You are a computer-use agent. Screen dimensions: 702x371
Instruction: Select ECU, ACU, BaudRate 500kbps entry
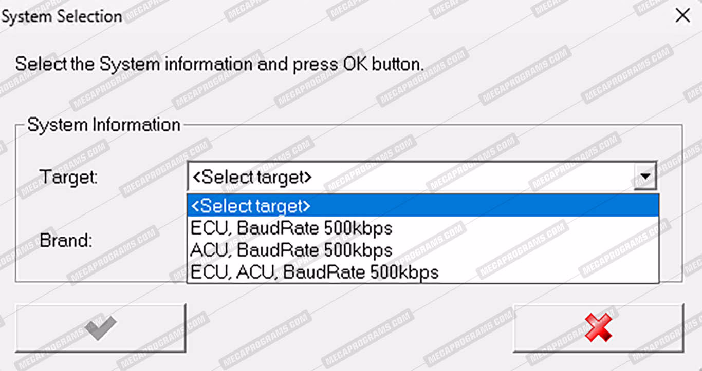tap(315, 272)
